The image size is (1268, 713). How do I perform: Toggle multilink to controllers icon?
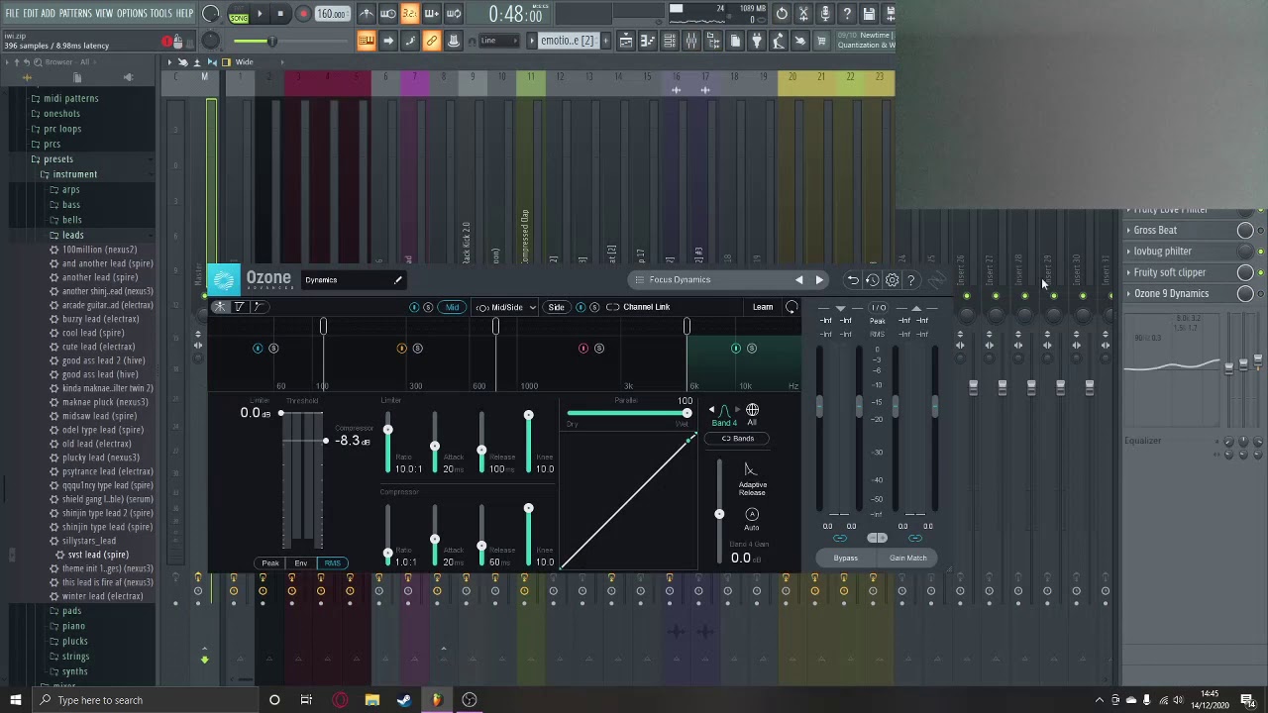click(x=432, y=41)
